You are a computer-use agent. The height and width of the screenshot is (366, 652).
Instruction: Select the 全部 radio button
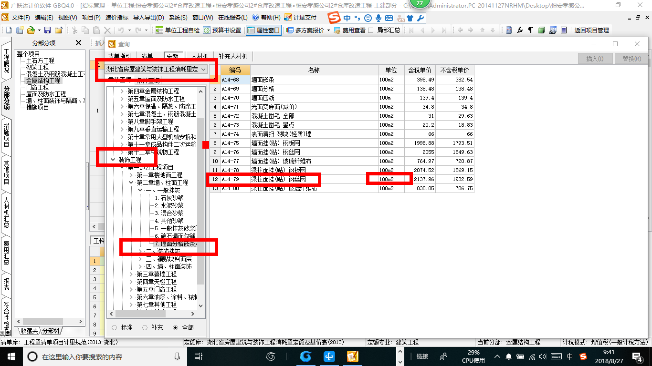[175, 327]
